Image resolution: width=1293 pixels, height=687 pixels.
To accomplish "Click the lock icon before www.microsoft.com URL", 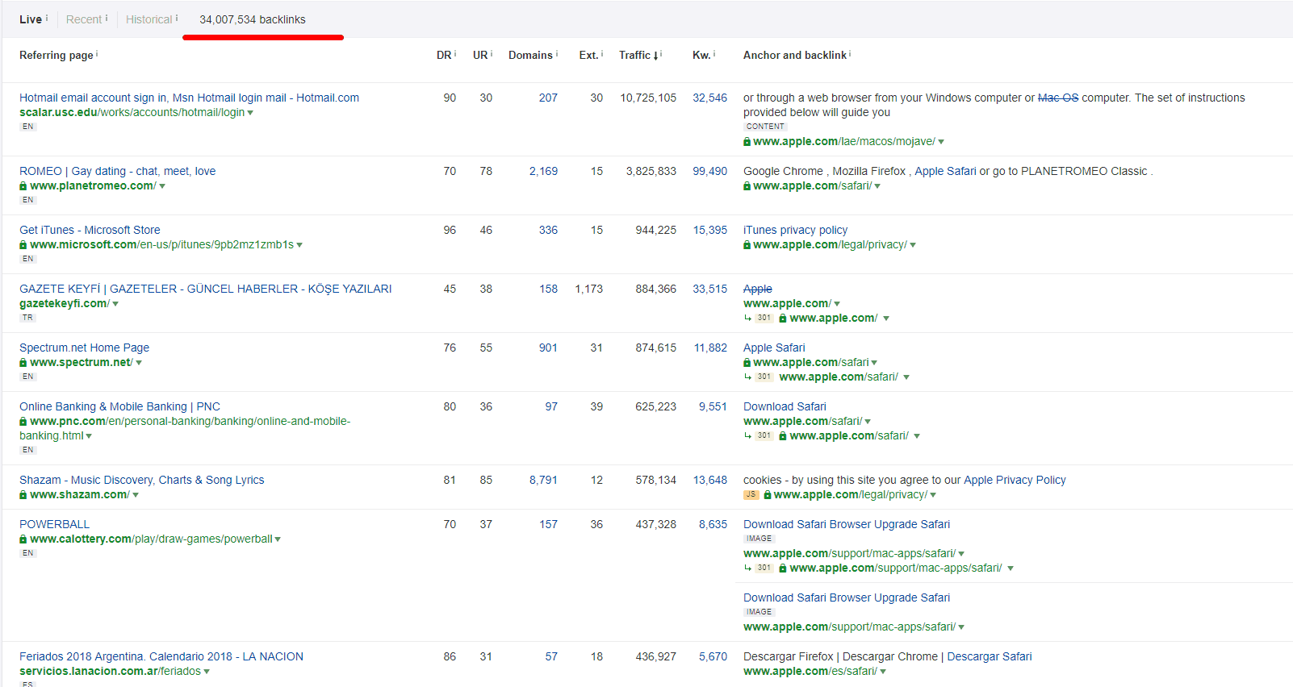I will coord(23,245).
